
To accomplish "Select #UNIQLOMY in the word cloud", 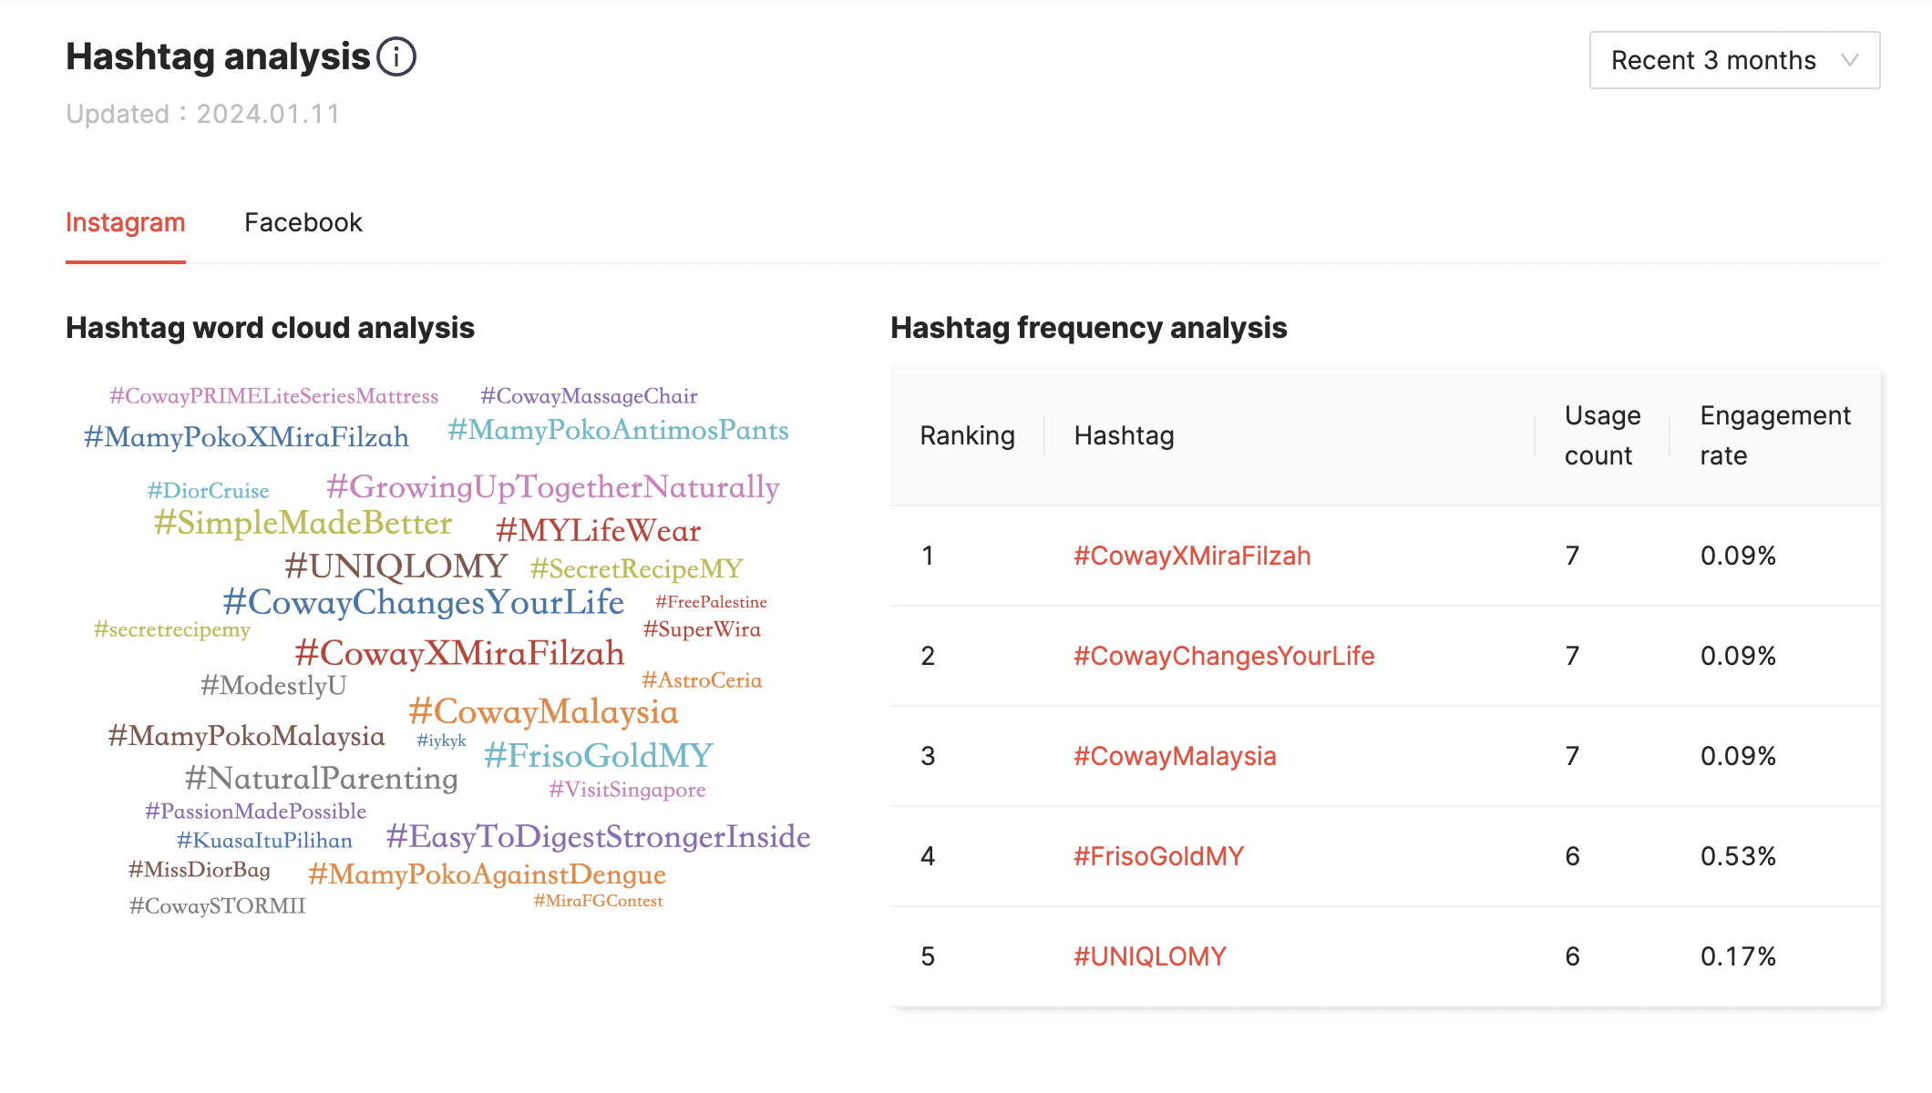I will [x=396, y=567].
